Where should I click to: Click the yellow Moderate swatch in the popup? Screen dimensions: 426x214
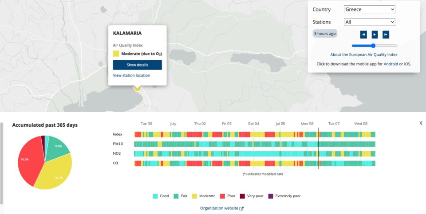(116, 54)
